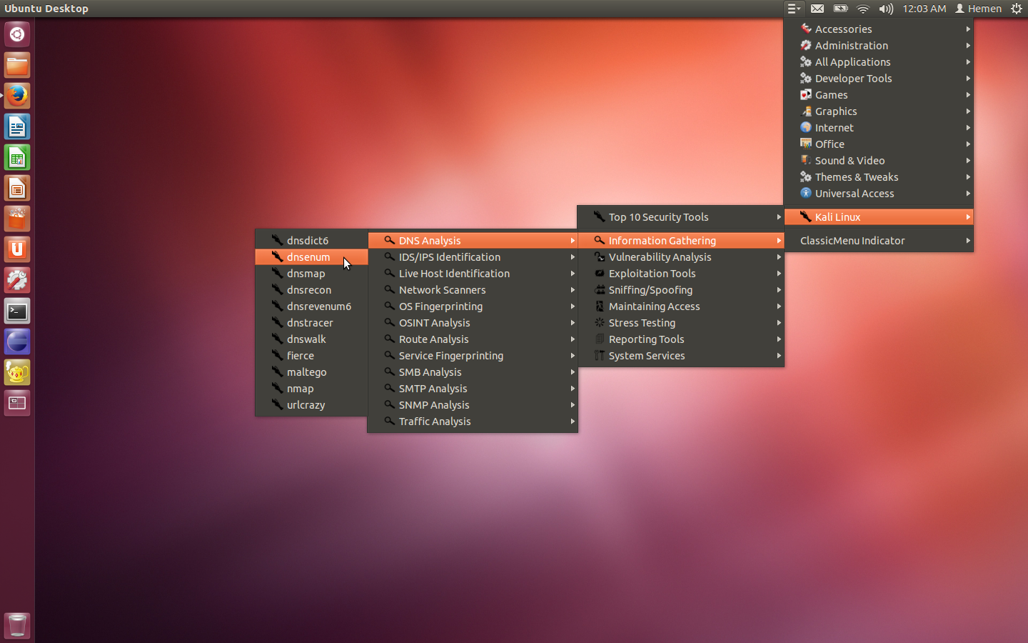Launch LibreOffice Calc from the launcher
This screenshot has width=1028, height=643.
tap(17, 157)
